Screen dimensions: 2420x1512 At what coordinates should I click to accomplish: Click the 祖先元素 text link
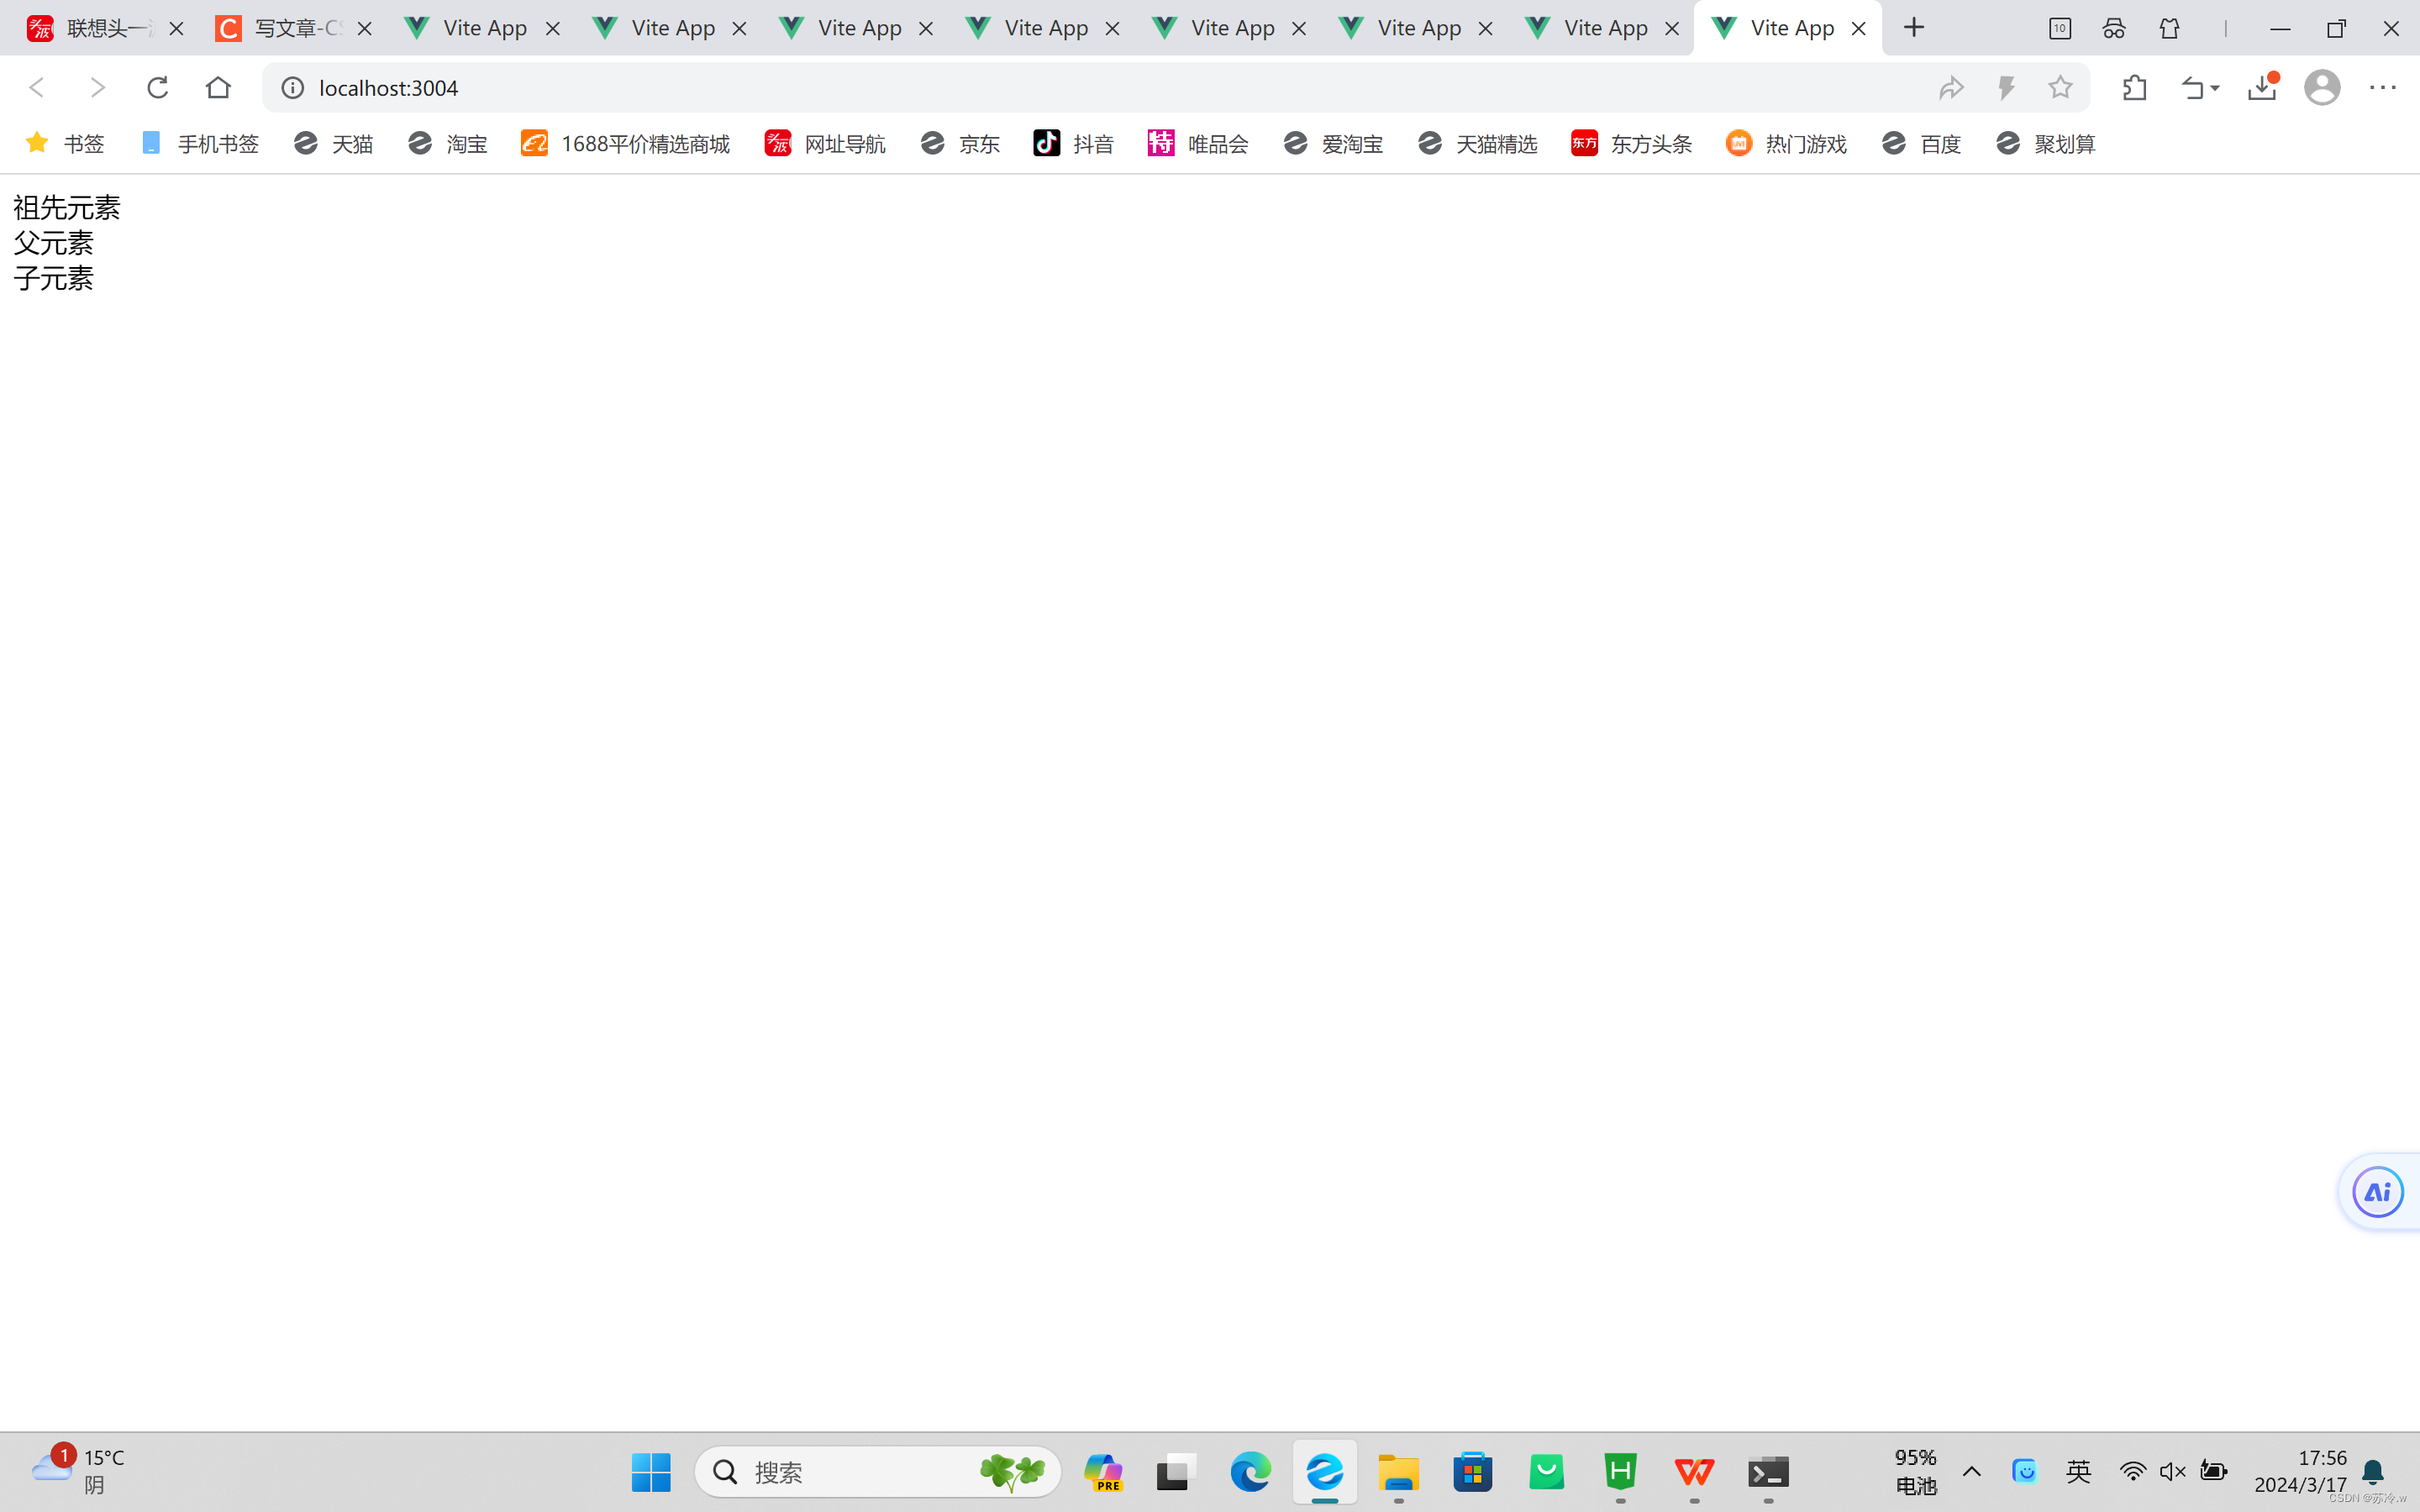[66, 206]
